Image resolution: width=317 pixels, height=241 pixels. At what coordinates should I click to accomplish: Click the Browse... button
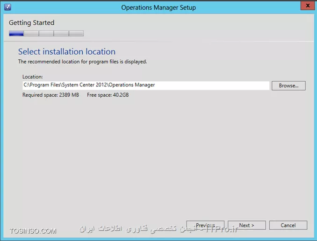pyautogui.click(x=288, y=85)
